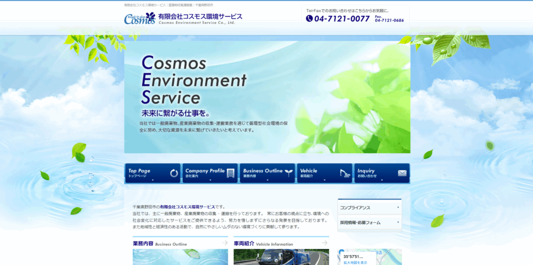
Task: Click the Company Profile building icon
Action: point(231,173)
